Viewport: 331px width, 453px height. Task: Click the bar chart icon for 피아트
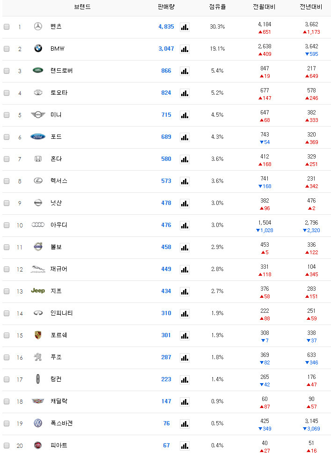(184, 446)
